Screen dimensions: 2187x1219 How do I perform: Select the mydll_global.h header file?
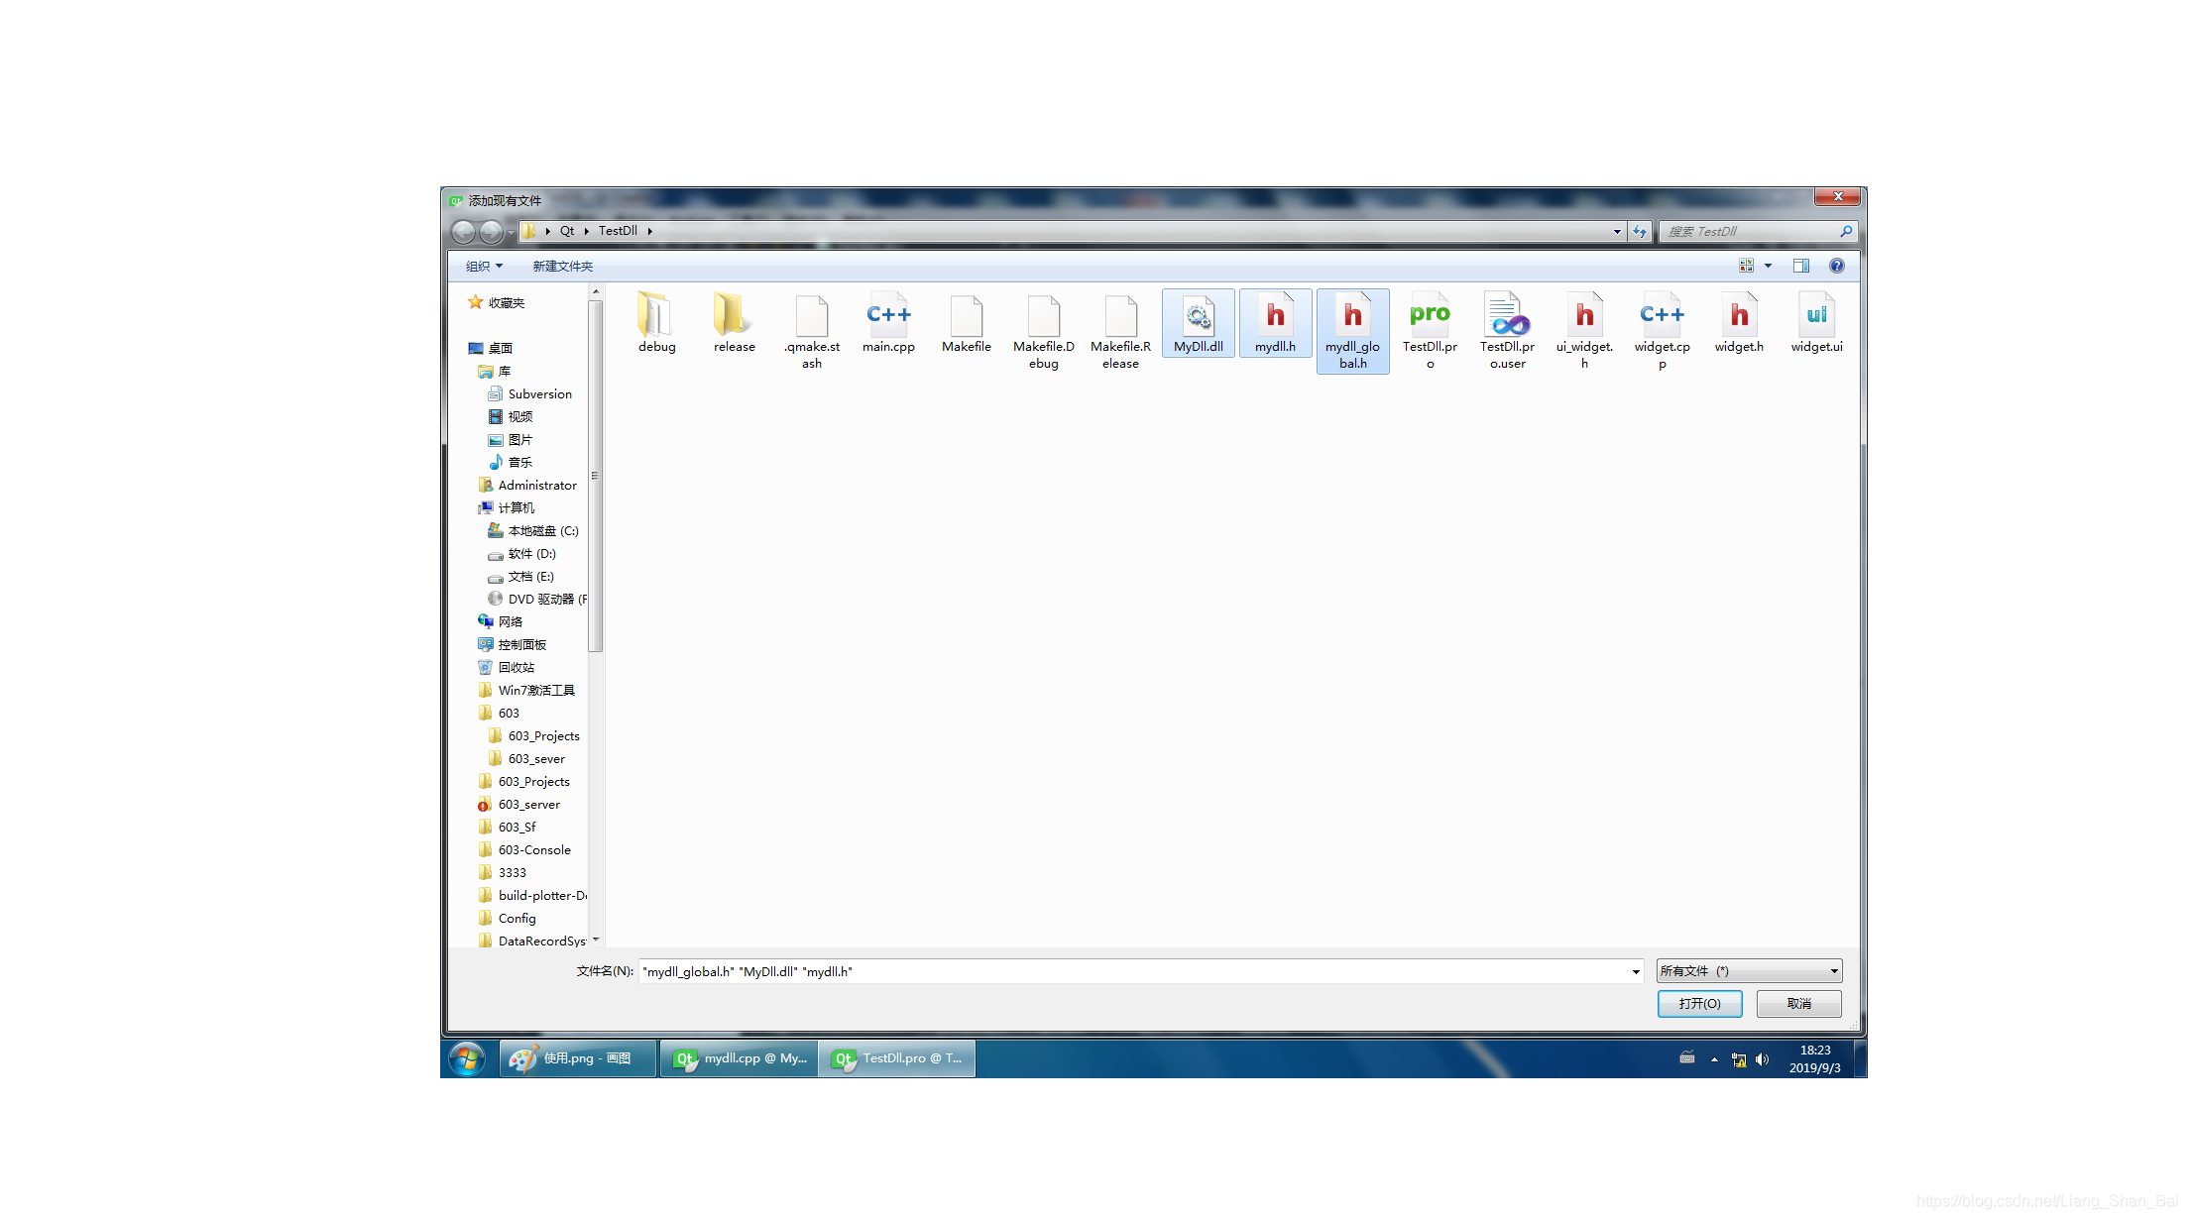coord(1352,331)
